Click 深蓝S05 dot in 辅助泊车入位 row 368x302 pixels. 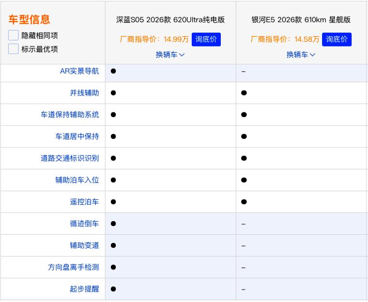[x=113, y=180]
